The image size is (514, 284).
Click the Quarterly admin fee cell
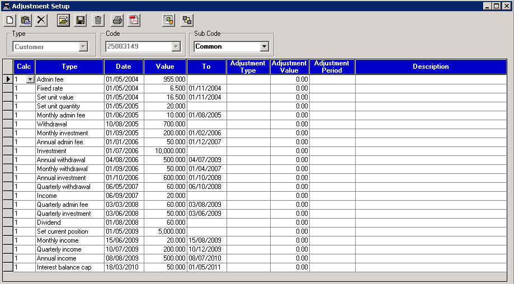[x=69, y=205]
